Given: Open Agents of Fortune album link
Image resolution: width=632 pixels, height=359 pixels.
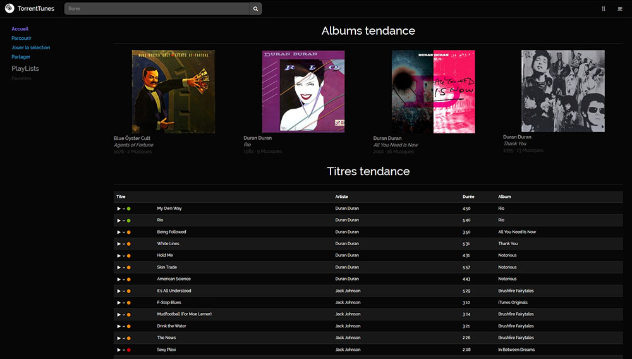Looking at the screenshot, I should click(x=133, y=145).
